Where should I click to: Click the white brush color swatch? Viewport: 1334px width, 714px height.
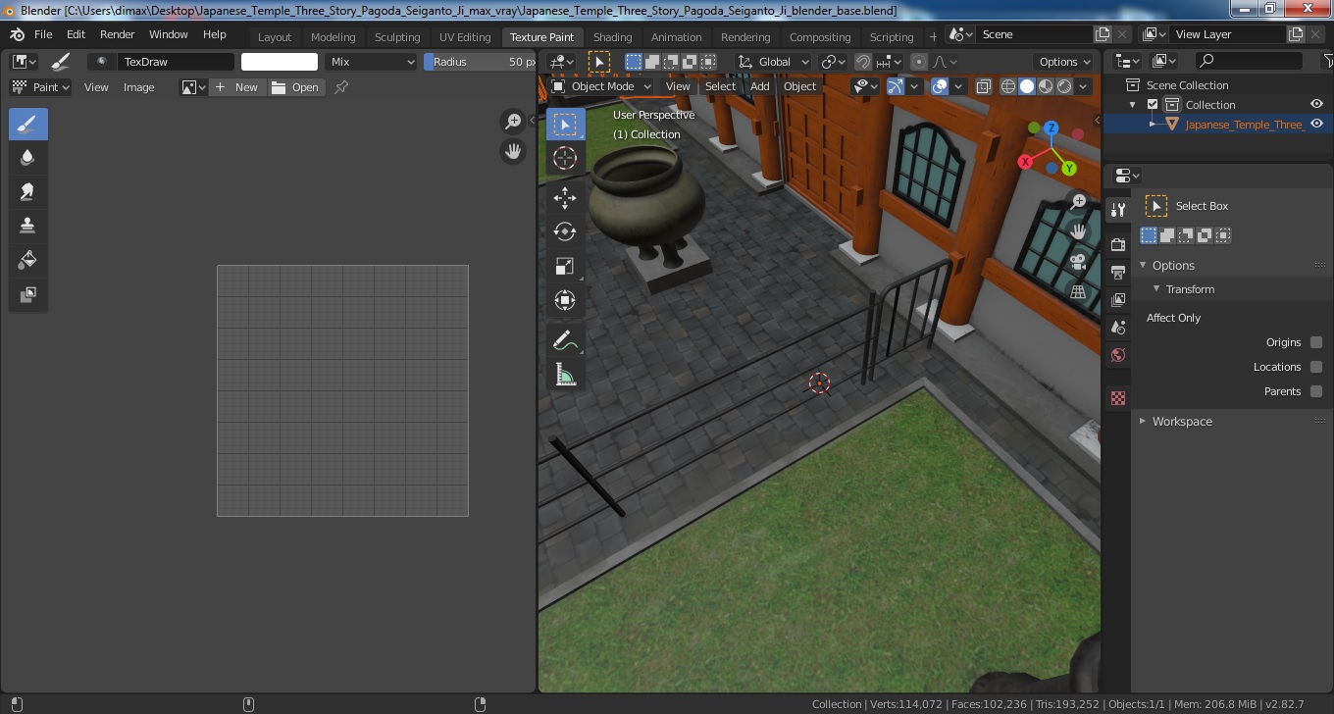(x=280, y=62)
